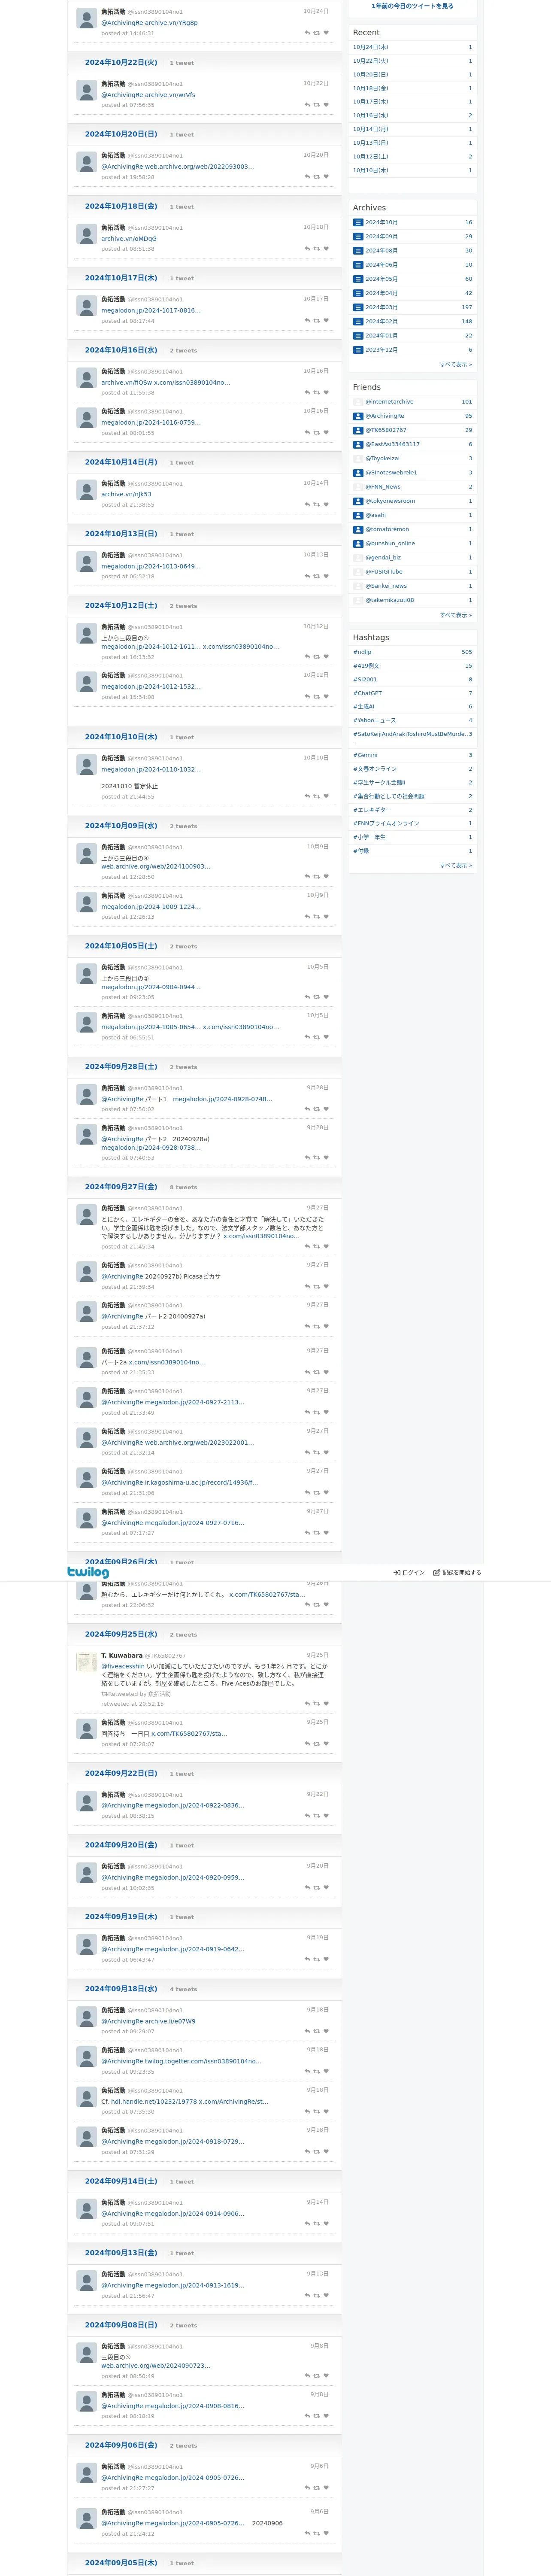Viewport: 551px width, 2576px height.
Task: Like the tweet posted at 21:45:34
Action: coord(326,1247)
